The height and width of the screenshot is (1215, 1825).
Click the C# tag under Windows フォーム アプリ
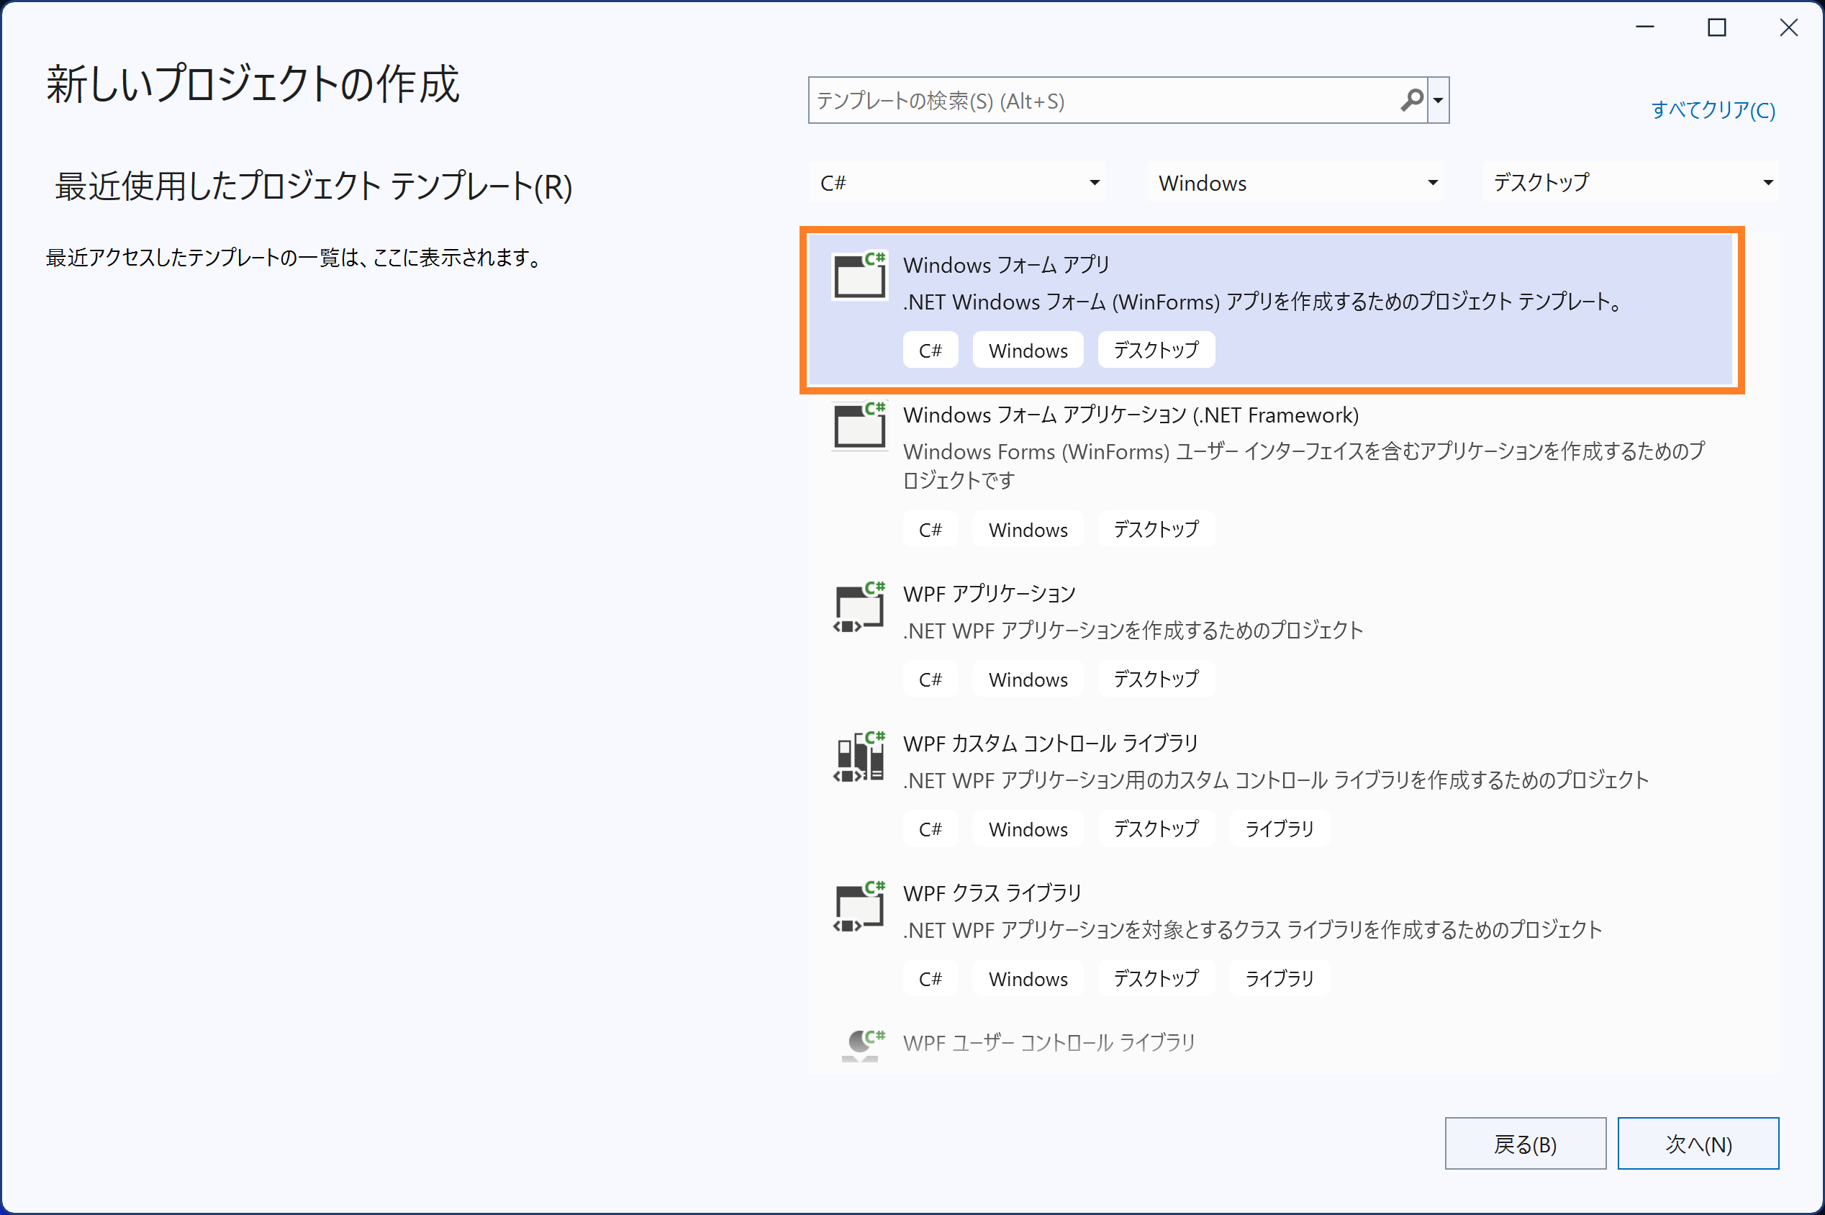point(930,351)
